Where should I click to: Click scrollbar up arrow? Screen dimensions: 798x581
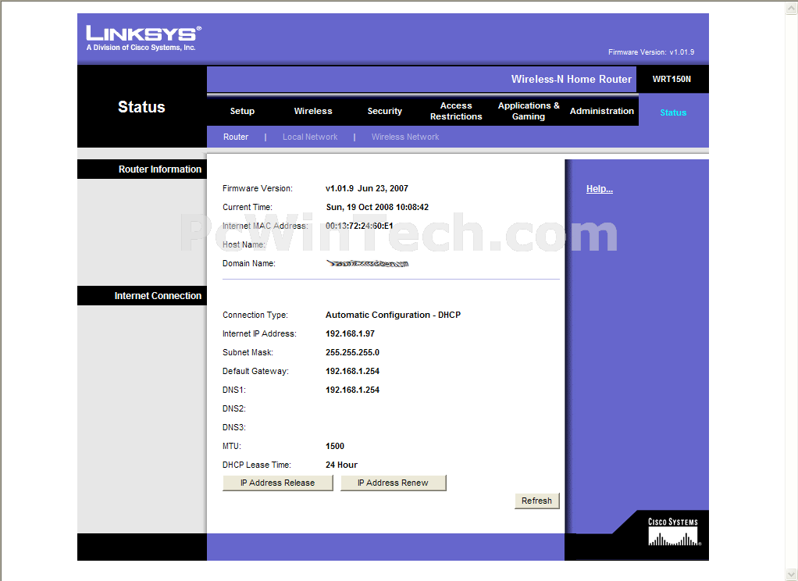792,8
